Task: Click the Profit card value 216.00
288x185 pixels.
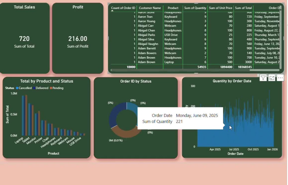Action: [78, 39]
